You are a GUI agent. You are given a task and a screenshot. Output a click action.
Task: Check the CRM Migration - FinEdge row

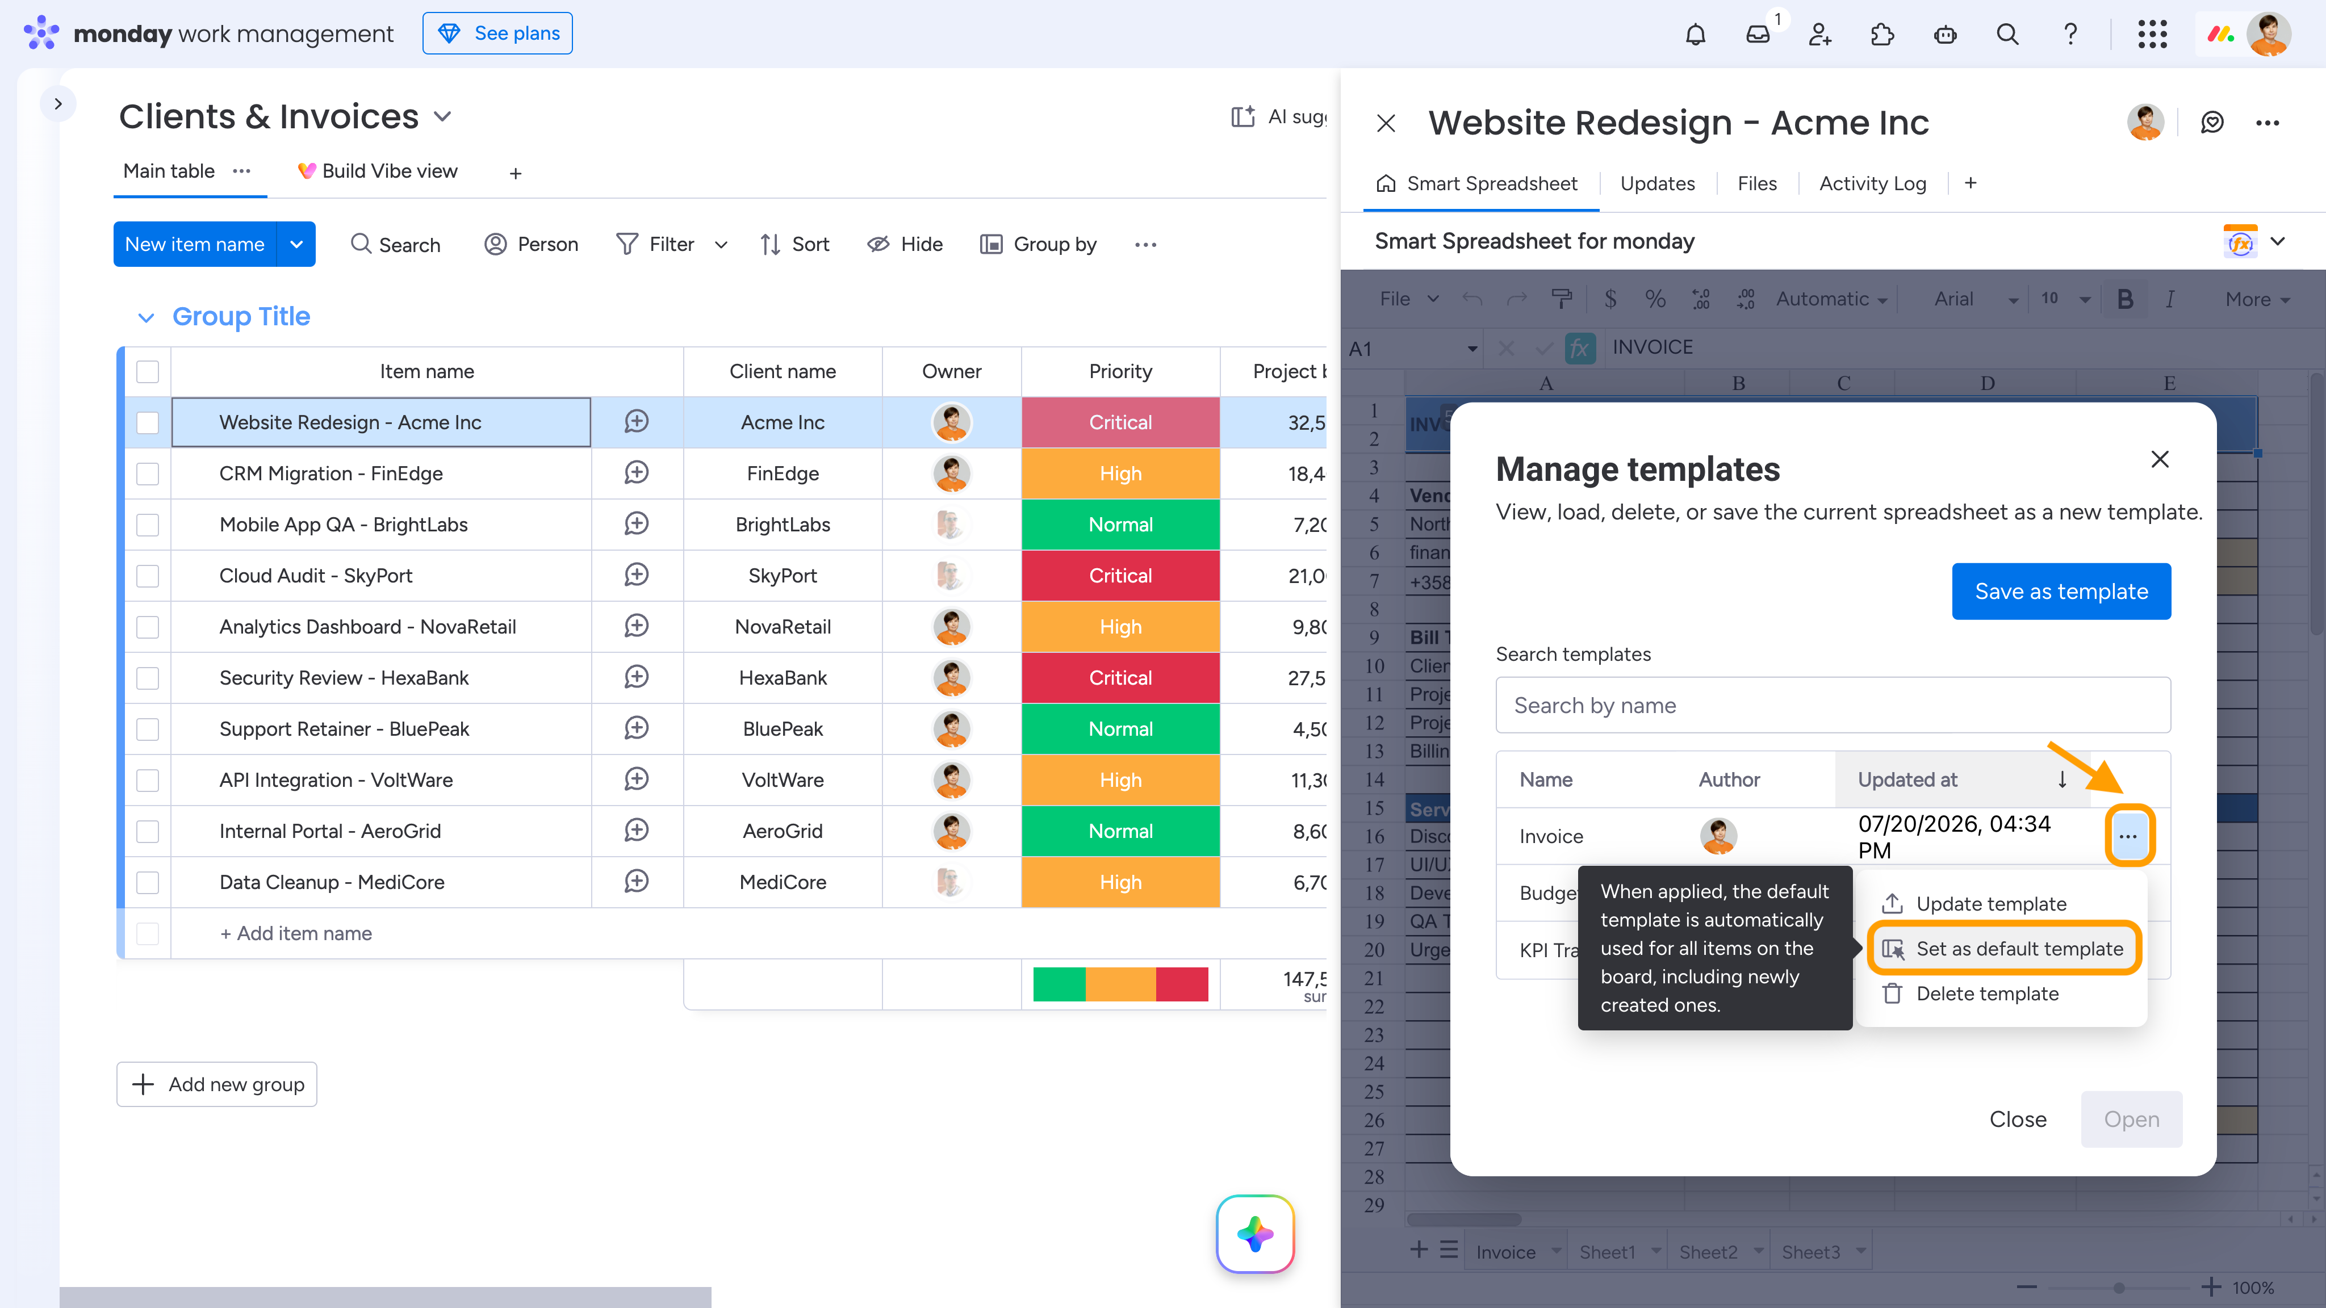[147, 474]
